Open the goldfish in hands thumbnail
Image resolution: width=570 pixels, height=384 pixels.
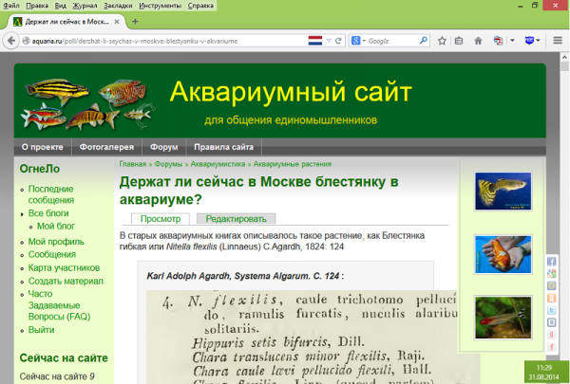[503, 254]
